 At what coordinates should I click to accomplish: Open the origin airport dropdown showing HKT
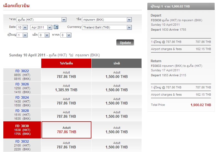coord(42,20)
